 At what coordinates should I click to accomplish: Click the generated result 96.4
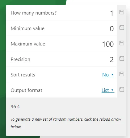click(15, 106)
